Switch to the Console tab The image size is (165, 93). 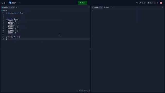96,7
